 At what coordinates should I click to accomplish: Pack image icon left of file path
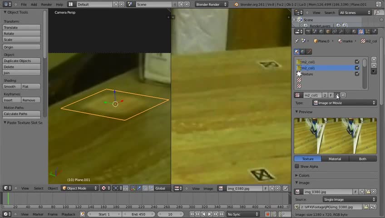click(x=297, y=207)
